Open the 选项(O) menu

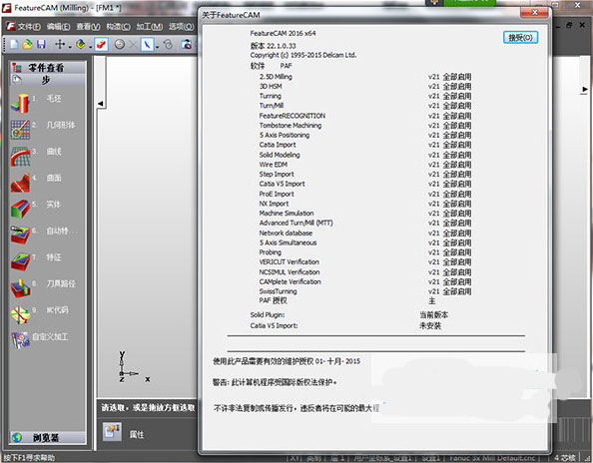click(x=181, y=27)
